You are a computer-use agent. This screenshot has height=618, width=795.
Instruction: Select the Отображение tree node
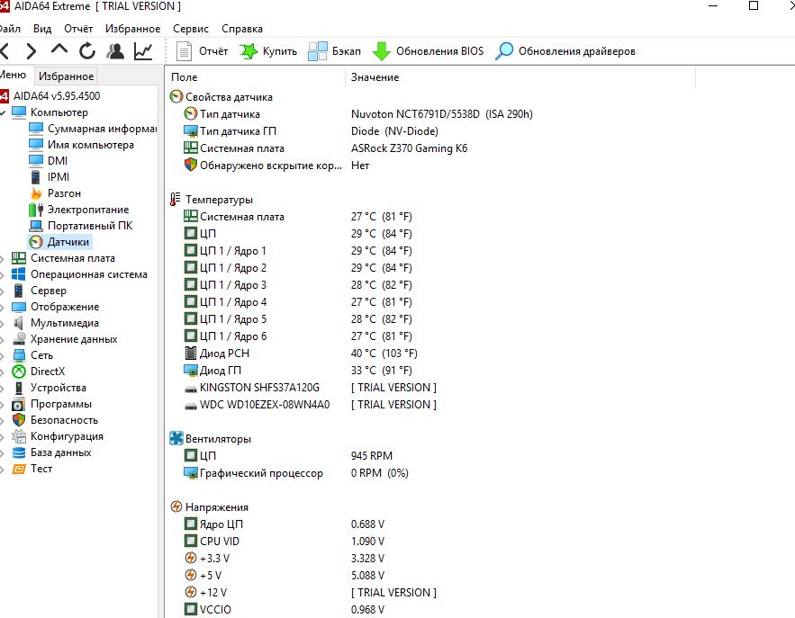coord(65,307)
